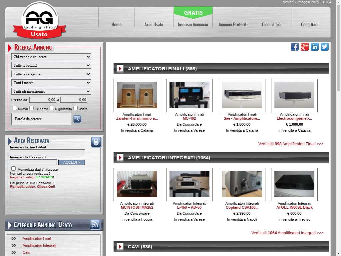
Task: Enable the U.garantito checkbox
Action: pos(52,108)
